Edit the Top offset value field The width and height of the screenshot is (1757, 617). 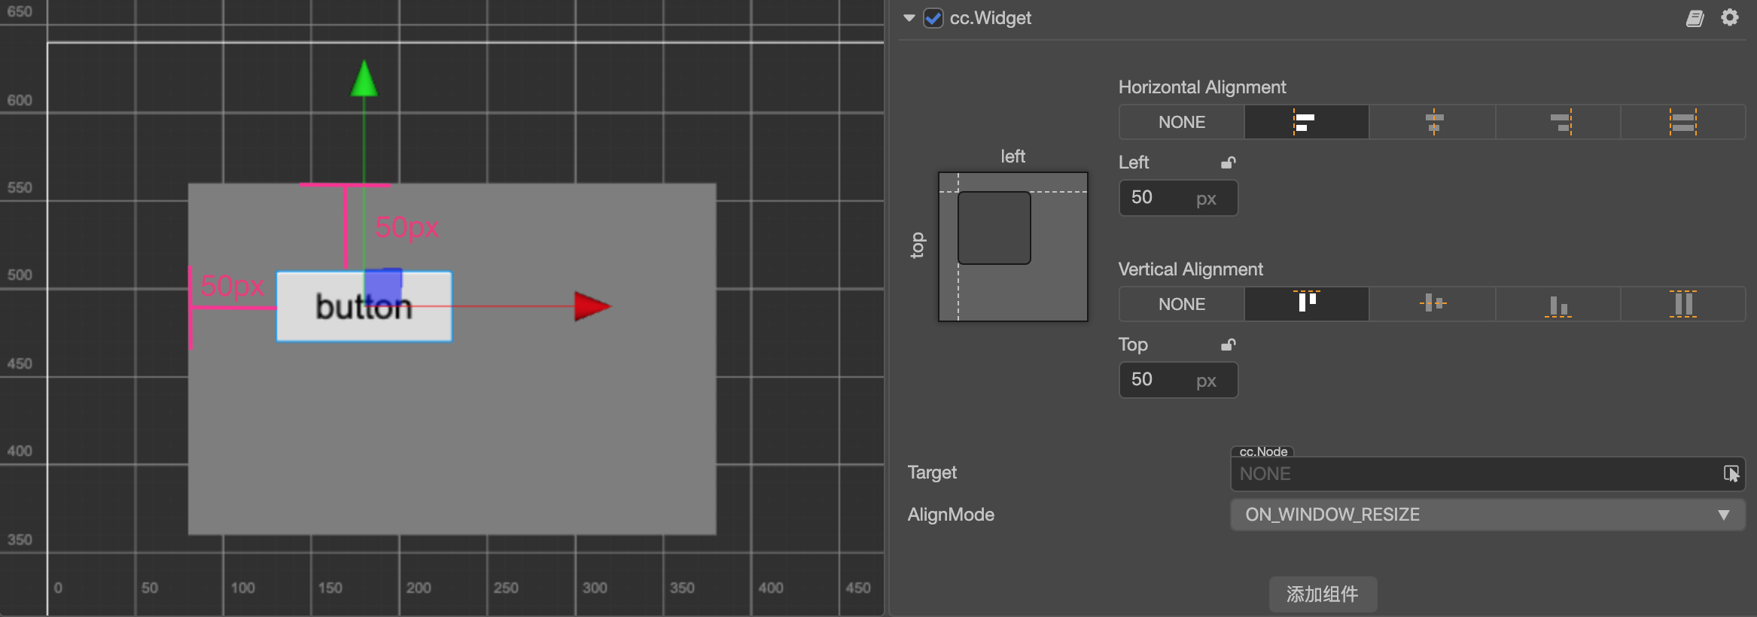pos(1178,380)
